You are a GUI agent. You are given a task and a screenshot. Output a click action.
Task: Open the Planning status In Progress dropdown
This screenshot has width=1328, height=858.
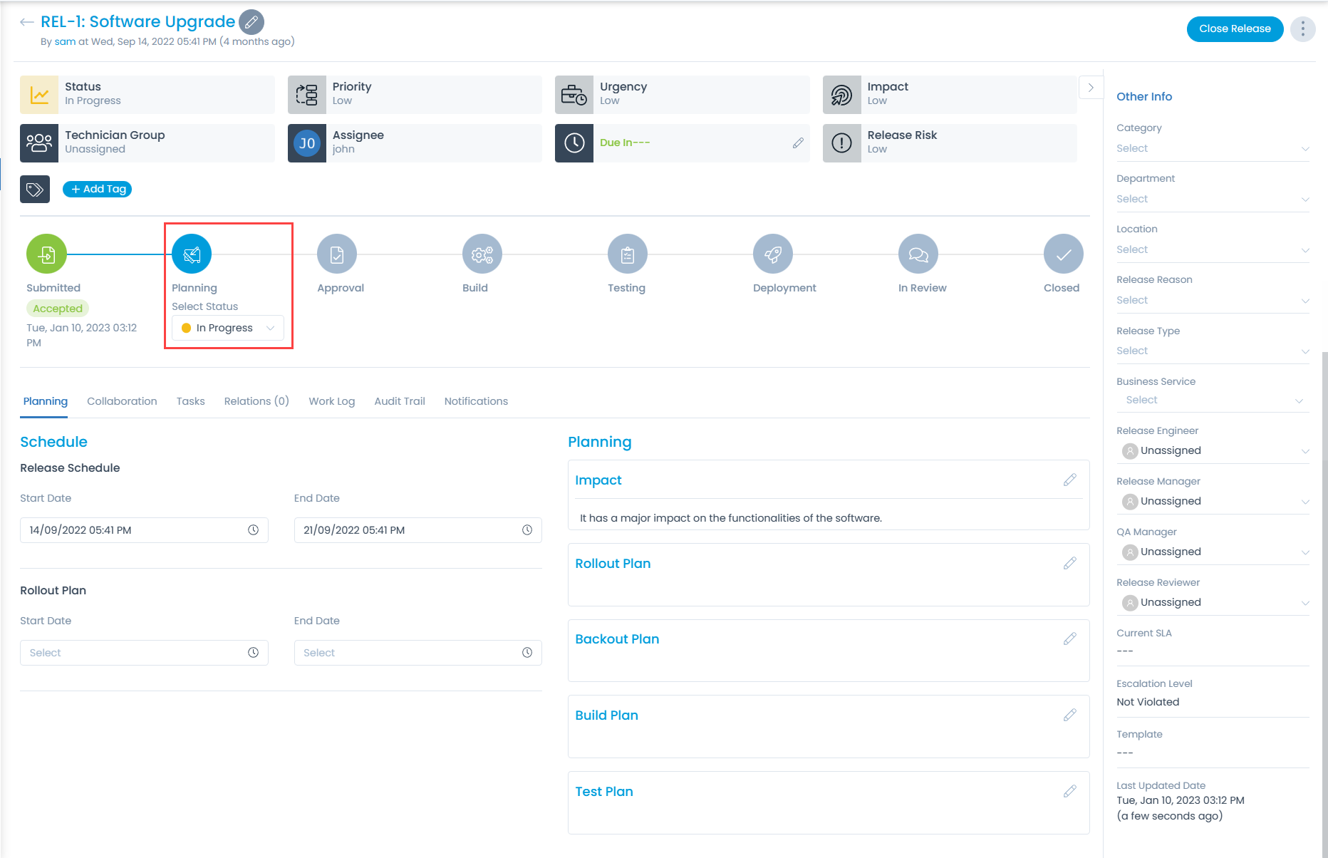coord(228,328)
